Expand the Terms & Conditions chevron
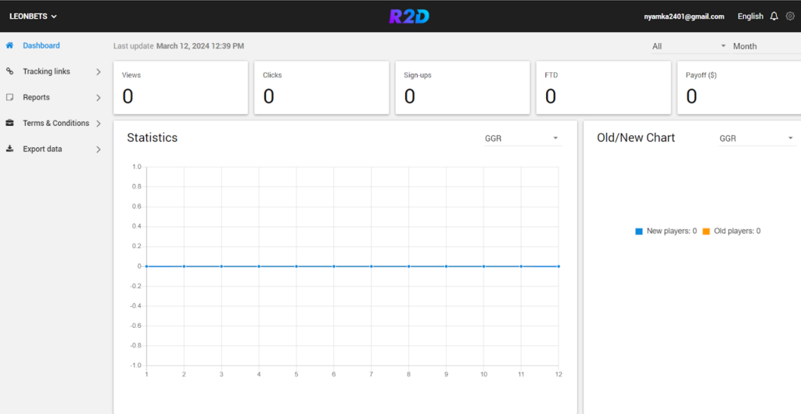Image resolution: width=801 pixels, height=414 pixels. 99,124
